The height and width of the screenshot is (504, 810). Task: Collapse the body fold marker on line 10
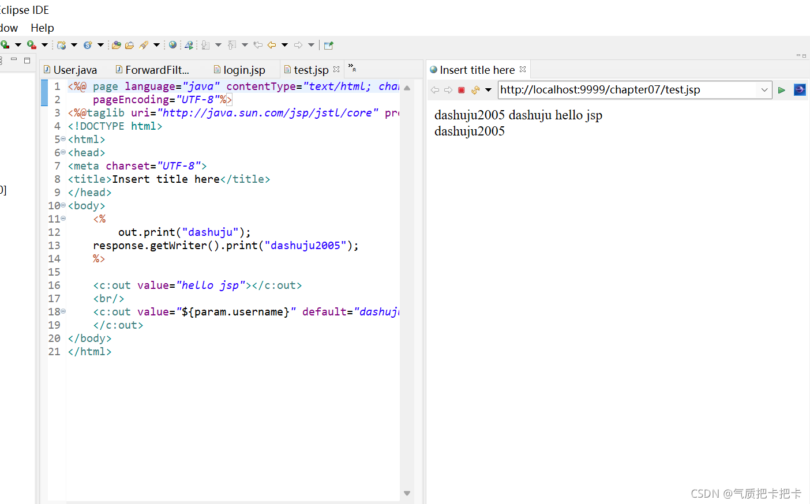[63, 205]
